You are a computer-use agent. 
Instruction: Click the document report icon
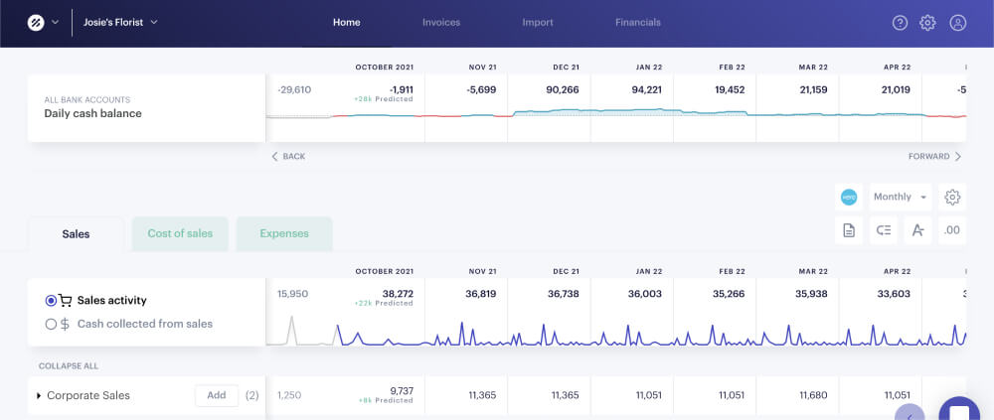click(x=849, y=230)
